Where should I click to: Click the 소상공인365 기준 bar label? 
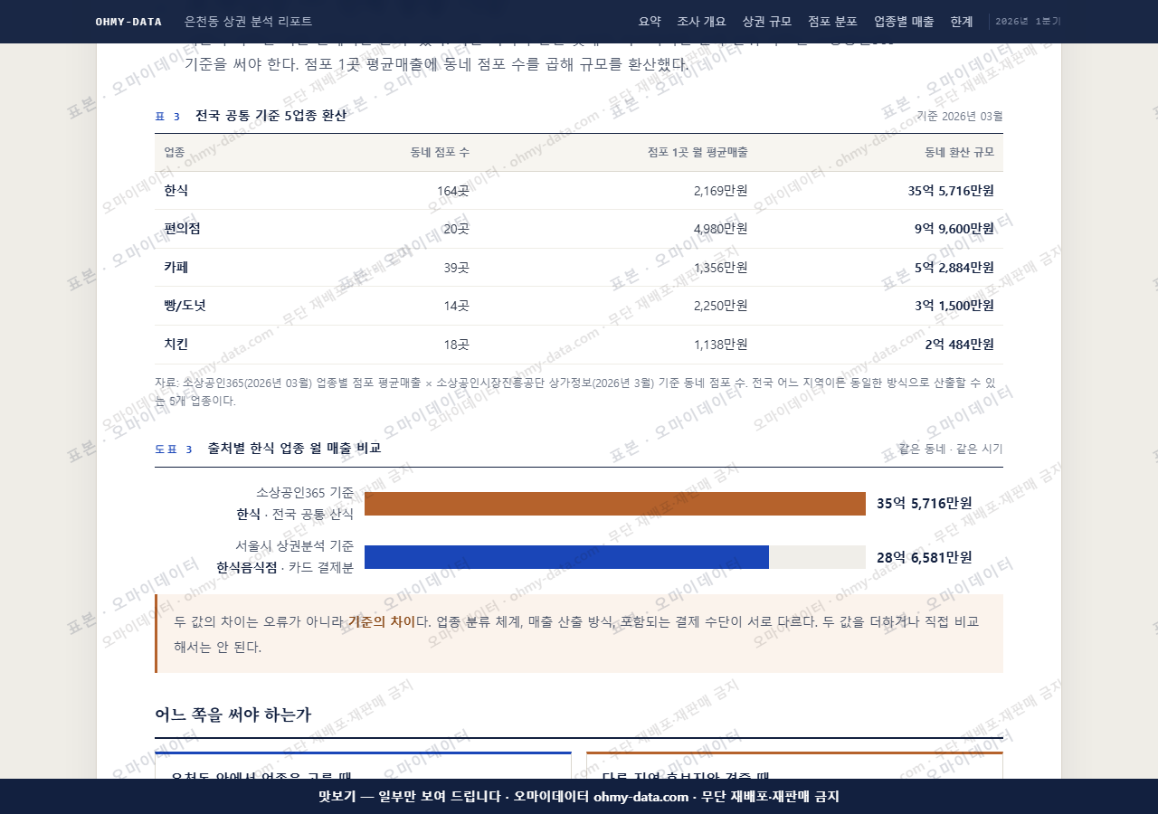305,493
